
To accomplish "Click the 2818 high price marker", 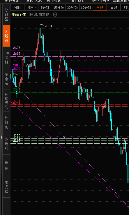I will (x=48, y=26).
